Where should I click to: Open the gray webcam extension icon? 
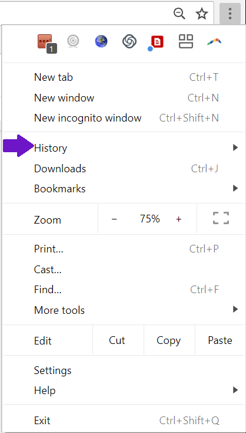[x=74, y=42]
